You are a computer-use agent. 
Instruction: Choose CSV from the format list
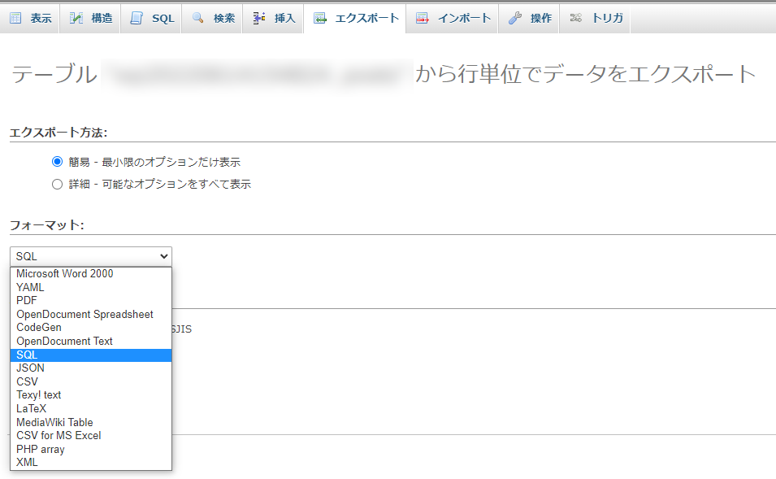click(27, 381)
